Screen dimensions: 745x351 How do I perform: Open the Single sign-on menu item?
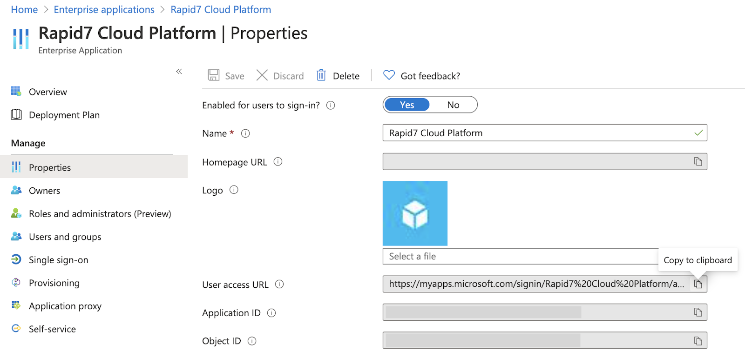point(58,260)
